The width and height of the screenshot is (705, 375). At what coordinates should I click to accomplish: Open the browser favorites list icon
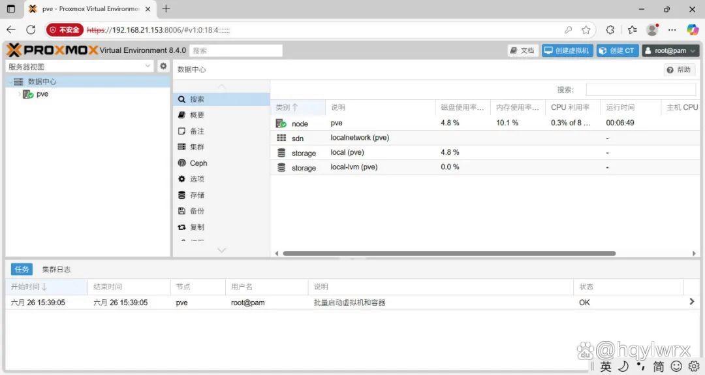click(632, 29)
